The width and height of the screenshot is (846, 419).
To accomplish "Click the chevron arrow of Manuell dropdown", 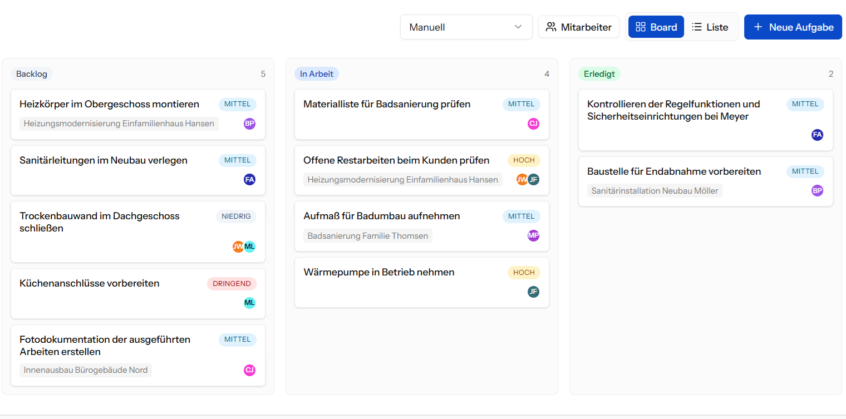I will (518, 27).
